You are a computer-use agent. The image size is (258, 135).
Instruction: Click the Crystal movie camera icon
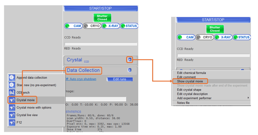click(x=12, y=100)
